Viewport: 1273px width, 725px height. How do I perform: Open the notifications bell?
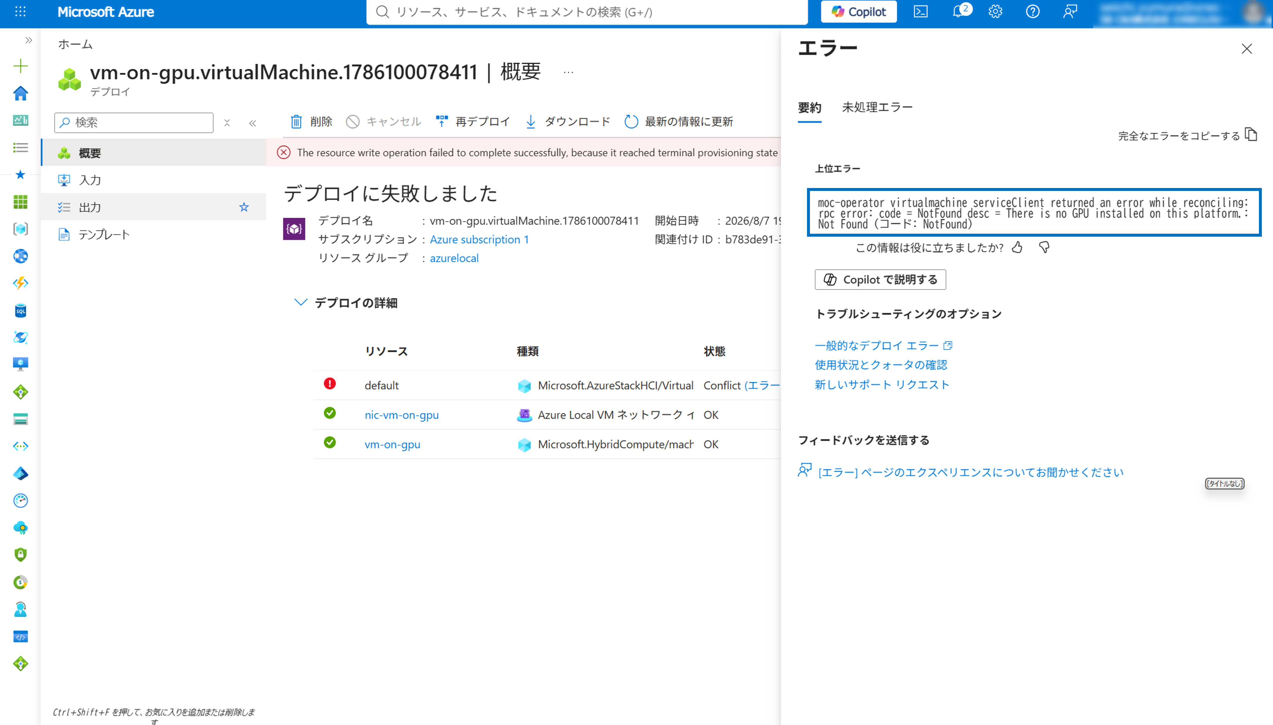(x=958, y=11)
